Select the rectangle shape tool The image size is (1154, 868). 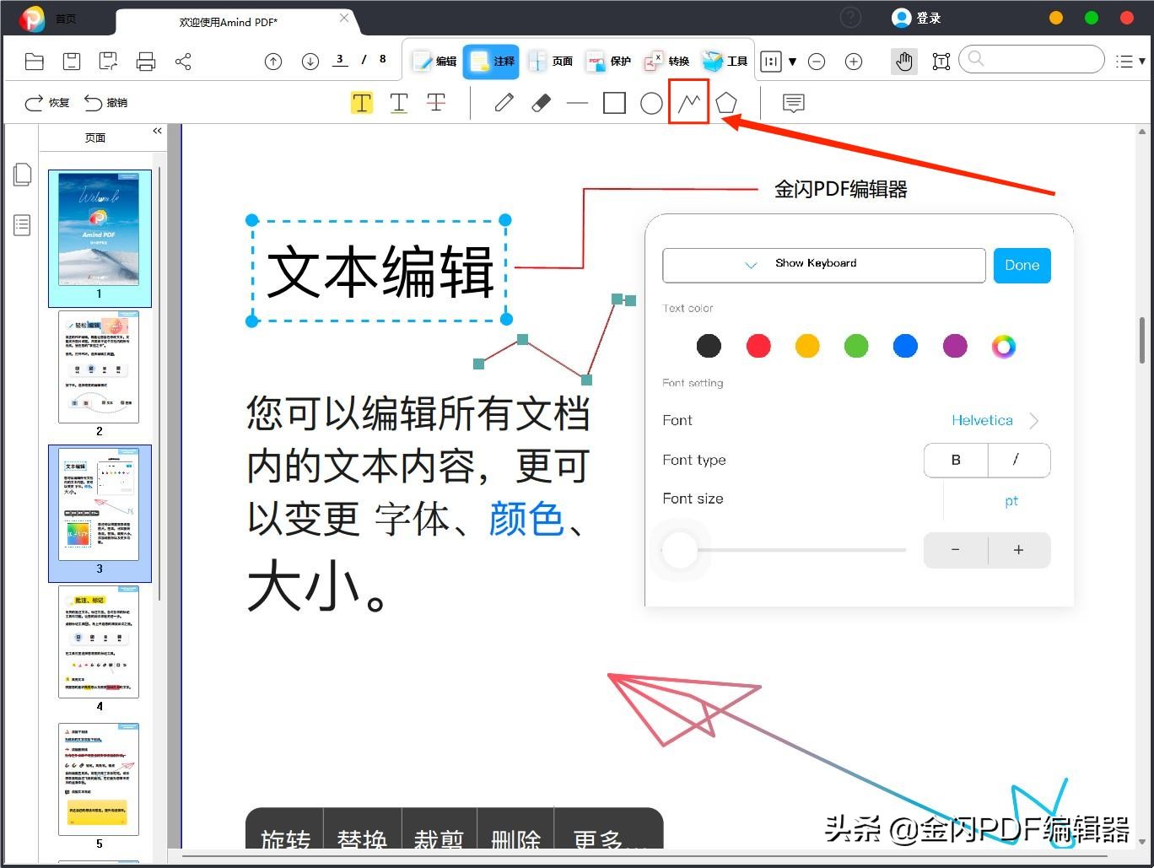tap(615, 103)
